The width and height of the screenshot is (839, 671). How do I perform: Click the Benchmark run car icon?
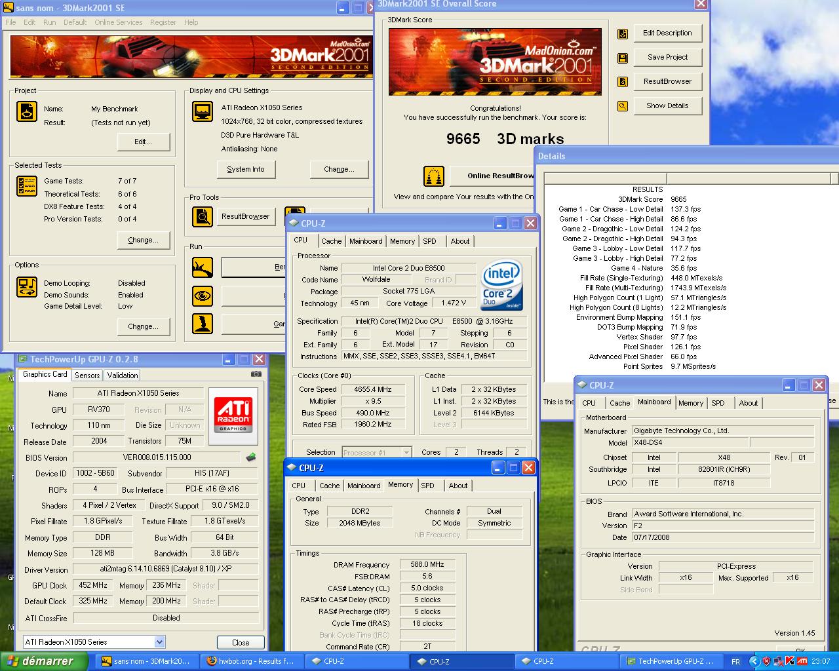coord(203,267)
